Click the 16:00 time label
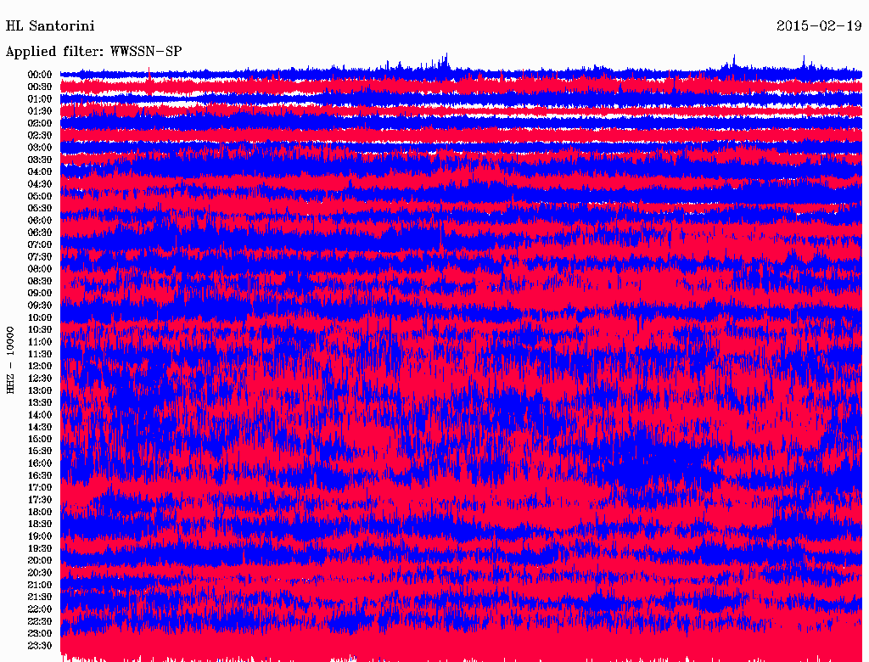This screenshot has width=869, height=662. point(39,463)
